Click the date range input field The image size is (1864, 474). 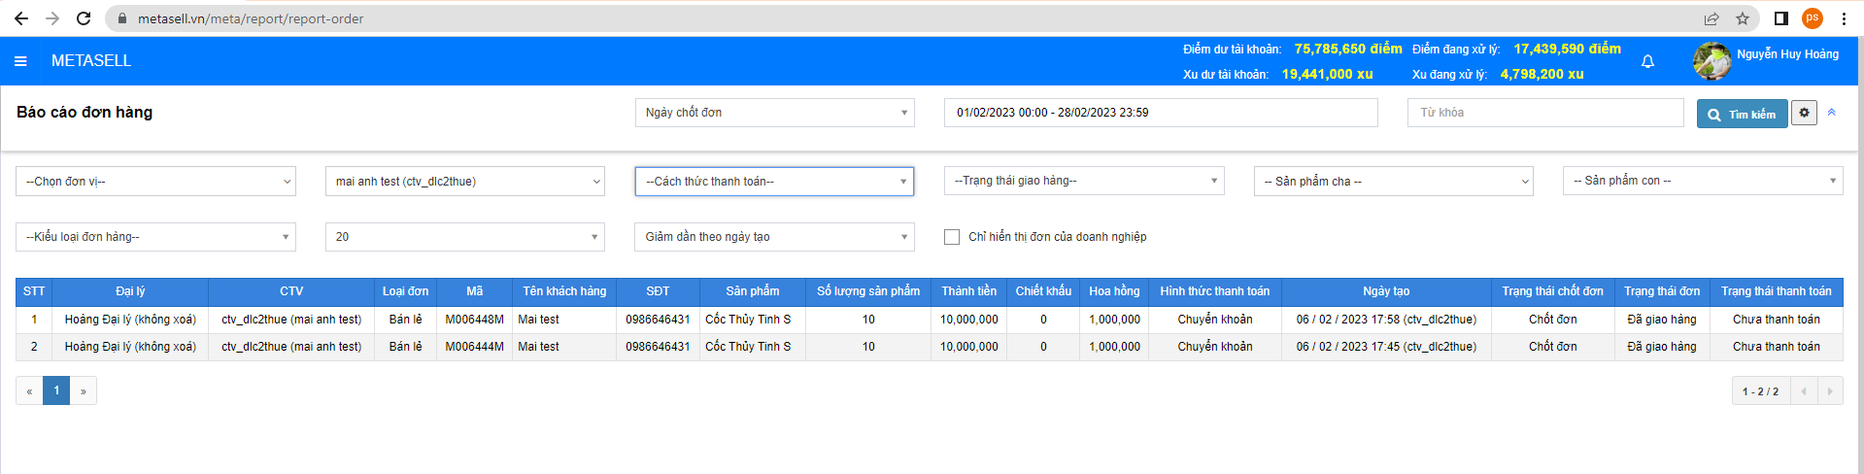click(x=1160, y=113)
